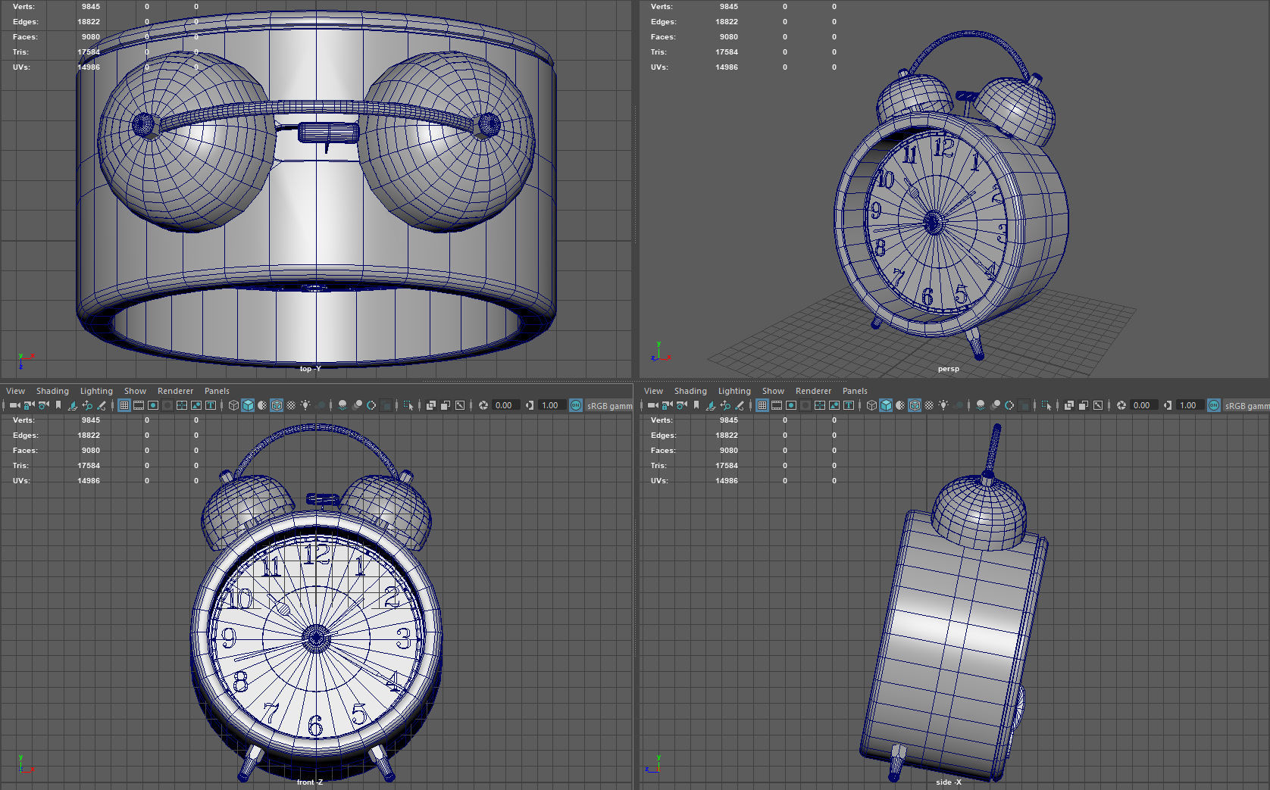
Task: Toggle View Transform ON button in front panel
Action: click(574, 405)
